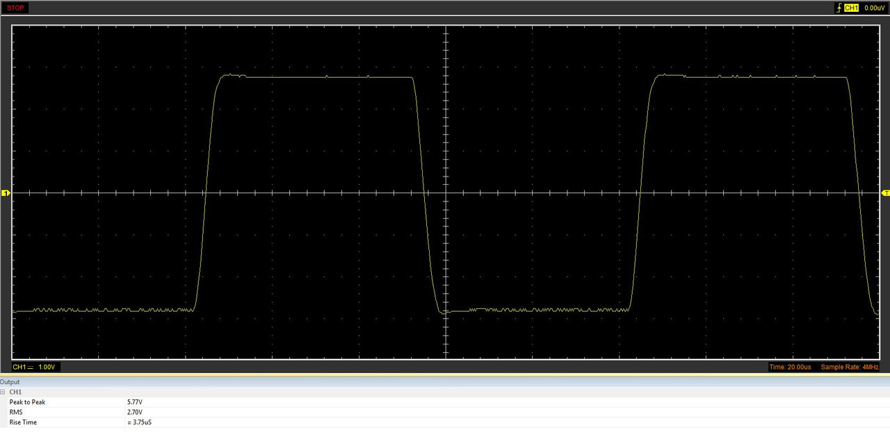The height and width of the screenshot is (432, 890).
Task: Click the channel 1 ground marker
Action: (6, 193)
